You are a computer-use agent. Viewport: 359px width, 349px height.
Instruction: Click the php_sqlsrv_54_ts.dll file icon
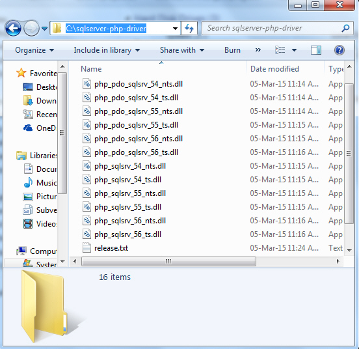click(86, 180)
